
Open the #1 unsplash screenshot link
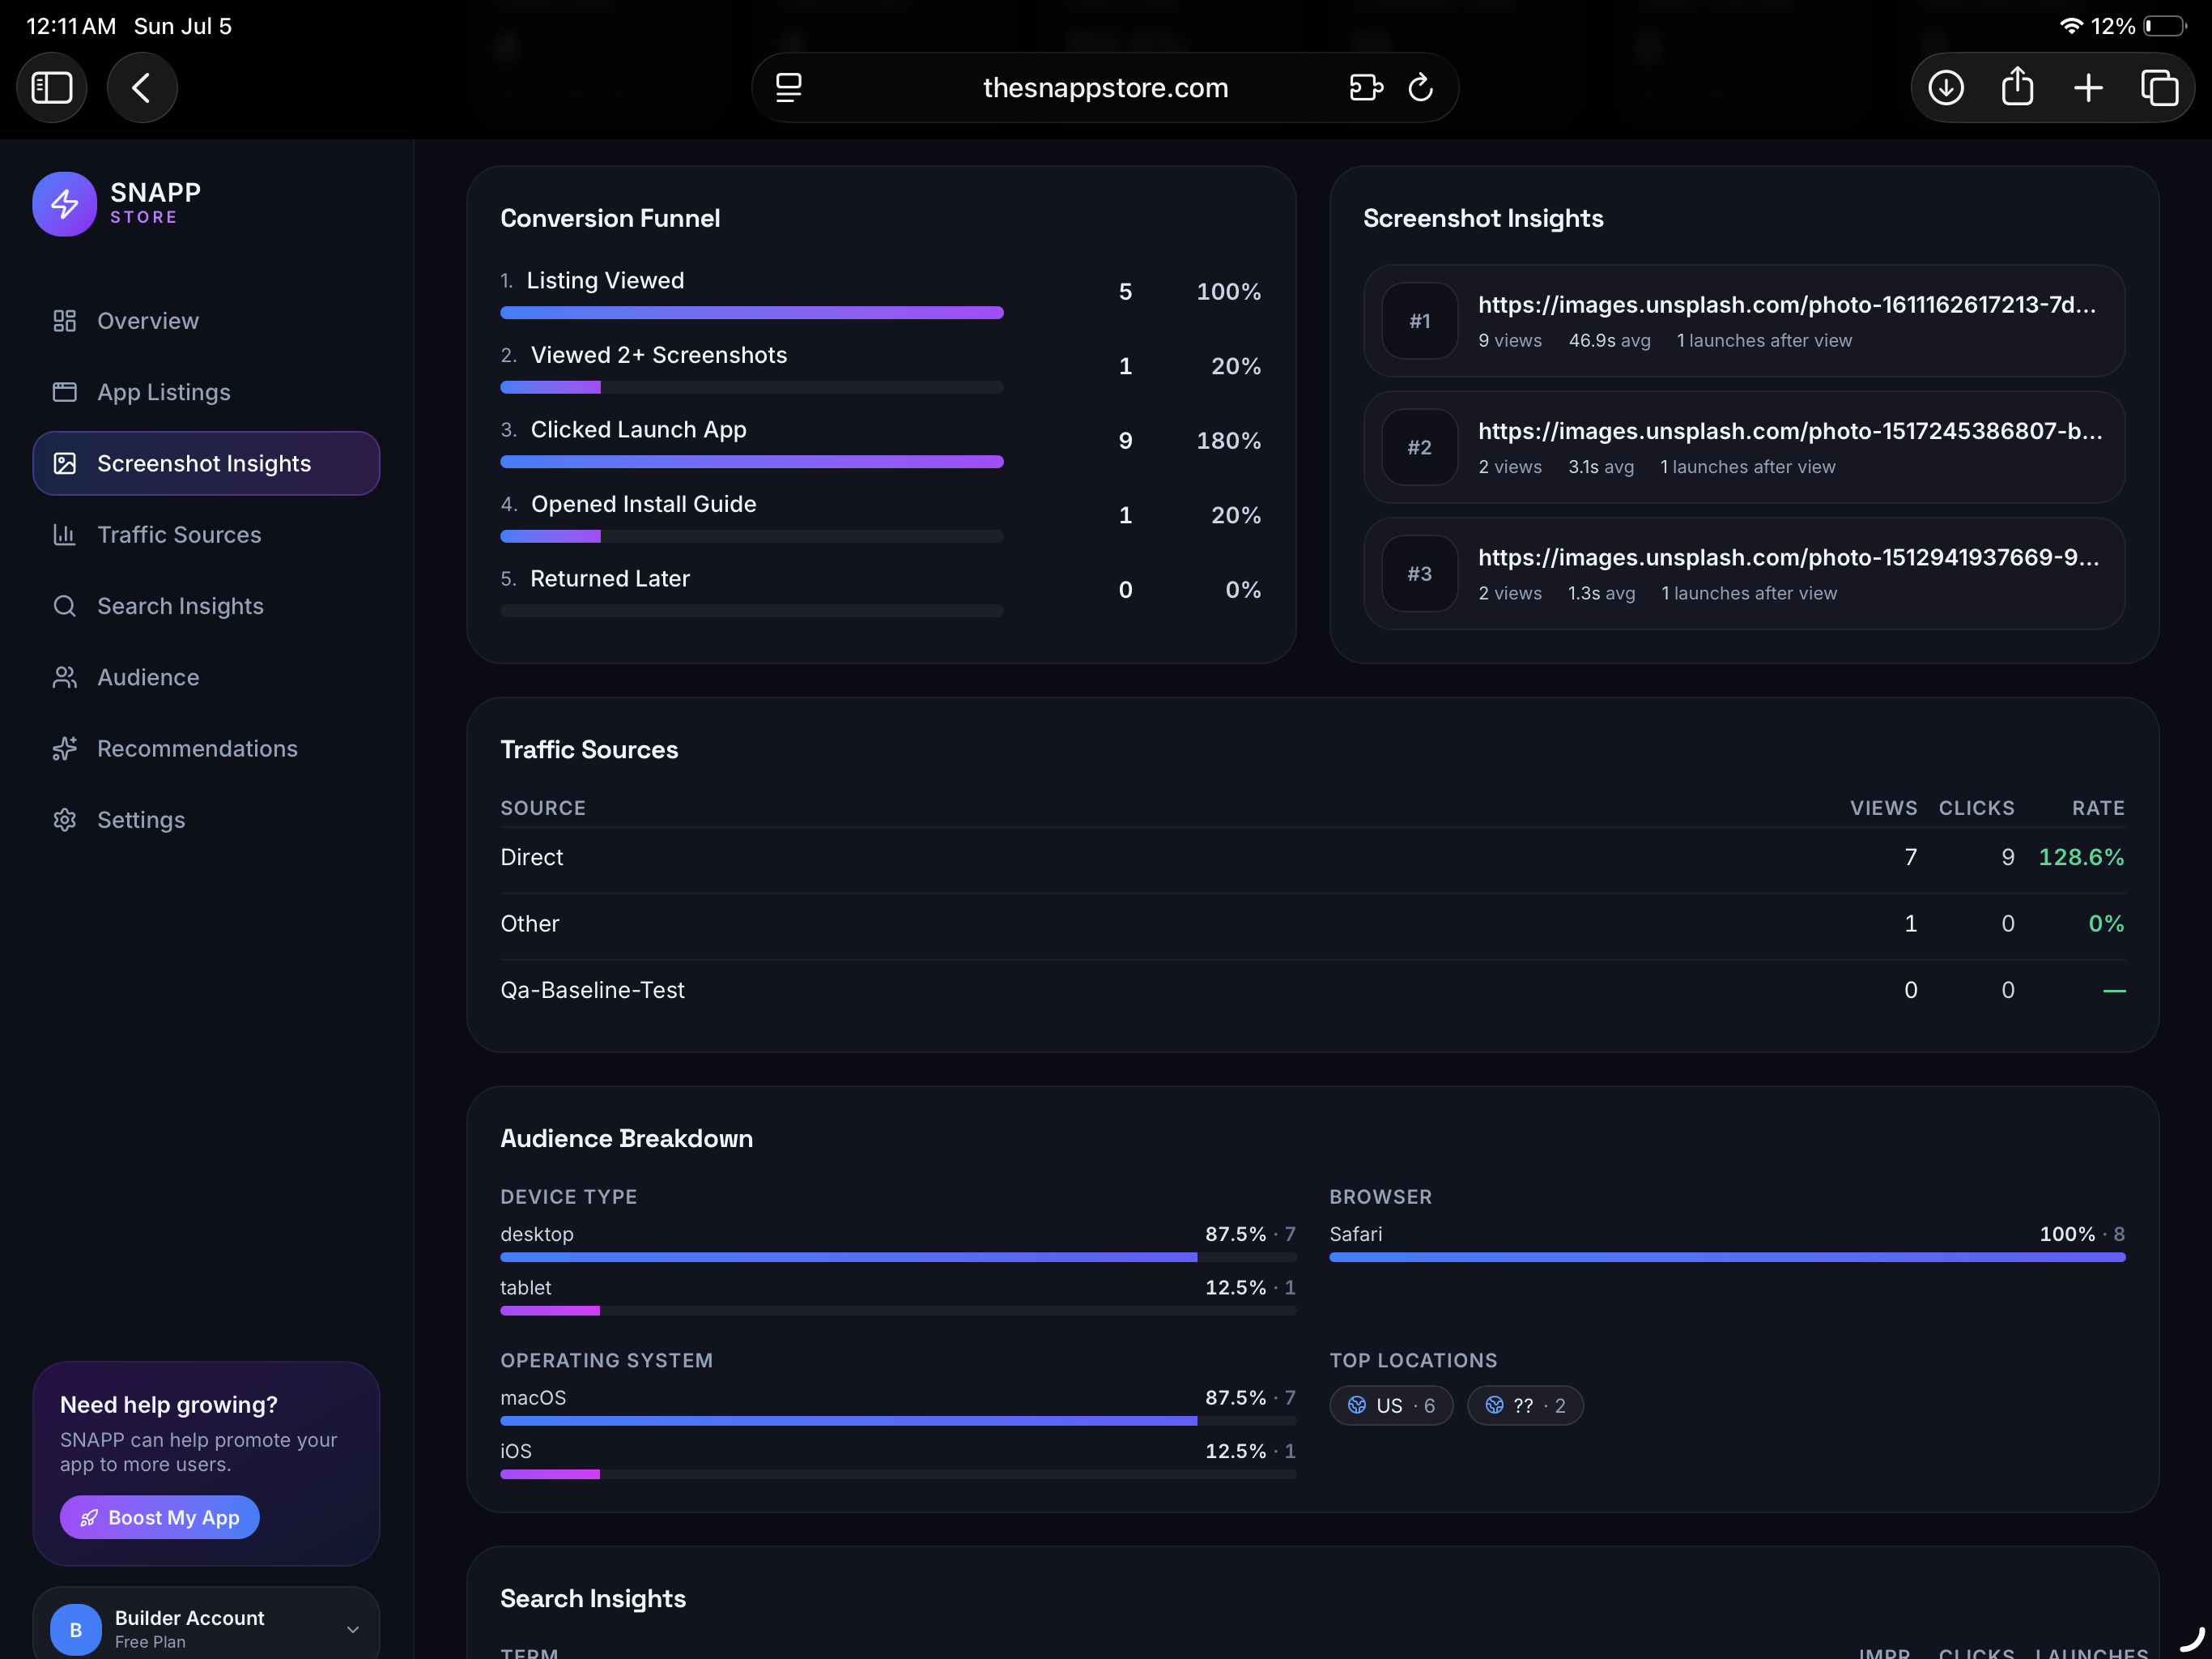pyautogui.click(x=1786, y=305)
